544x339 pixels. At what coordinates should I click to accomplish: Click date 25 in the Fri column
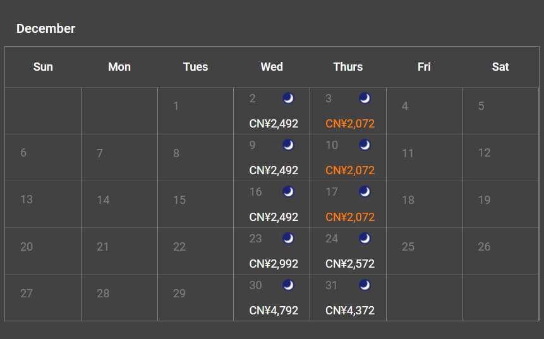coord(408,246)
